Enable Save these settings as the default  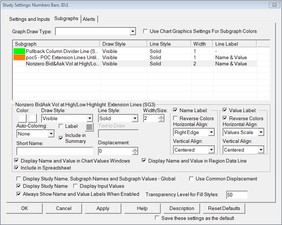pos(157,218)
